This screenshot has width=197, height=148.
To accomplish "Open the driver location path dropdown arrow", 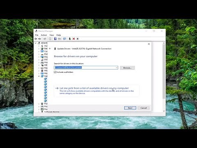I will pos(117,67).
